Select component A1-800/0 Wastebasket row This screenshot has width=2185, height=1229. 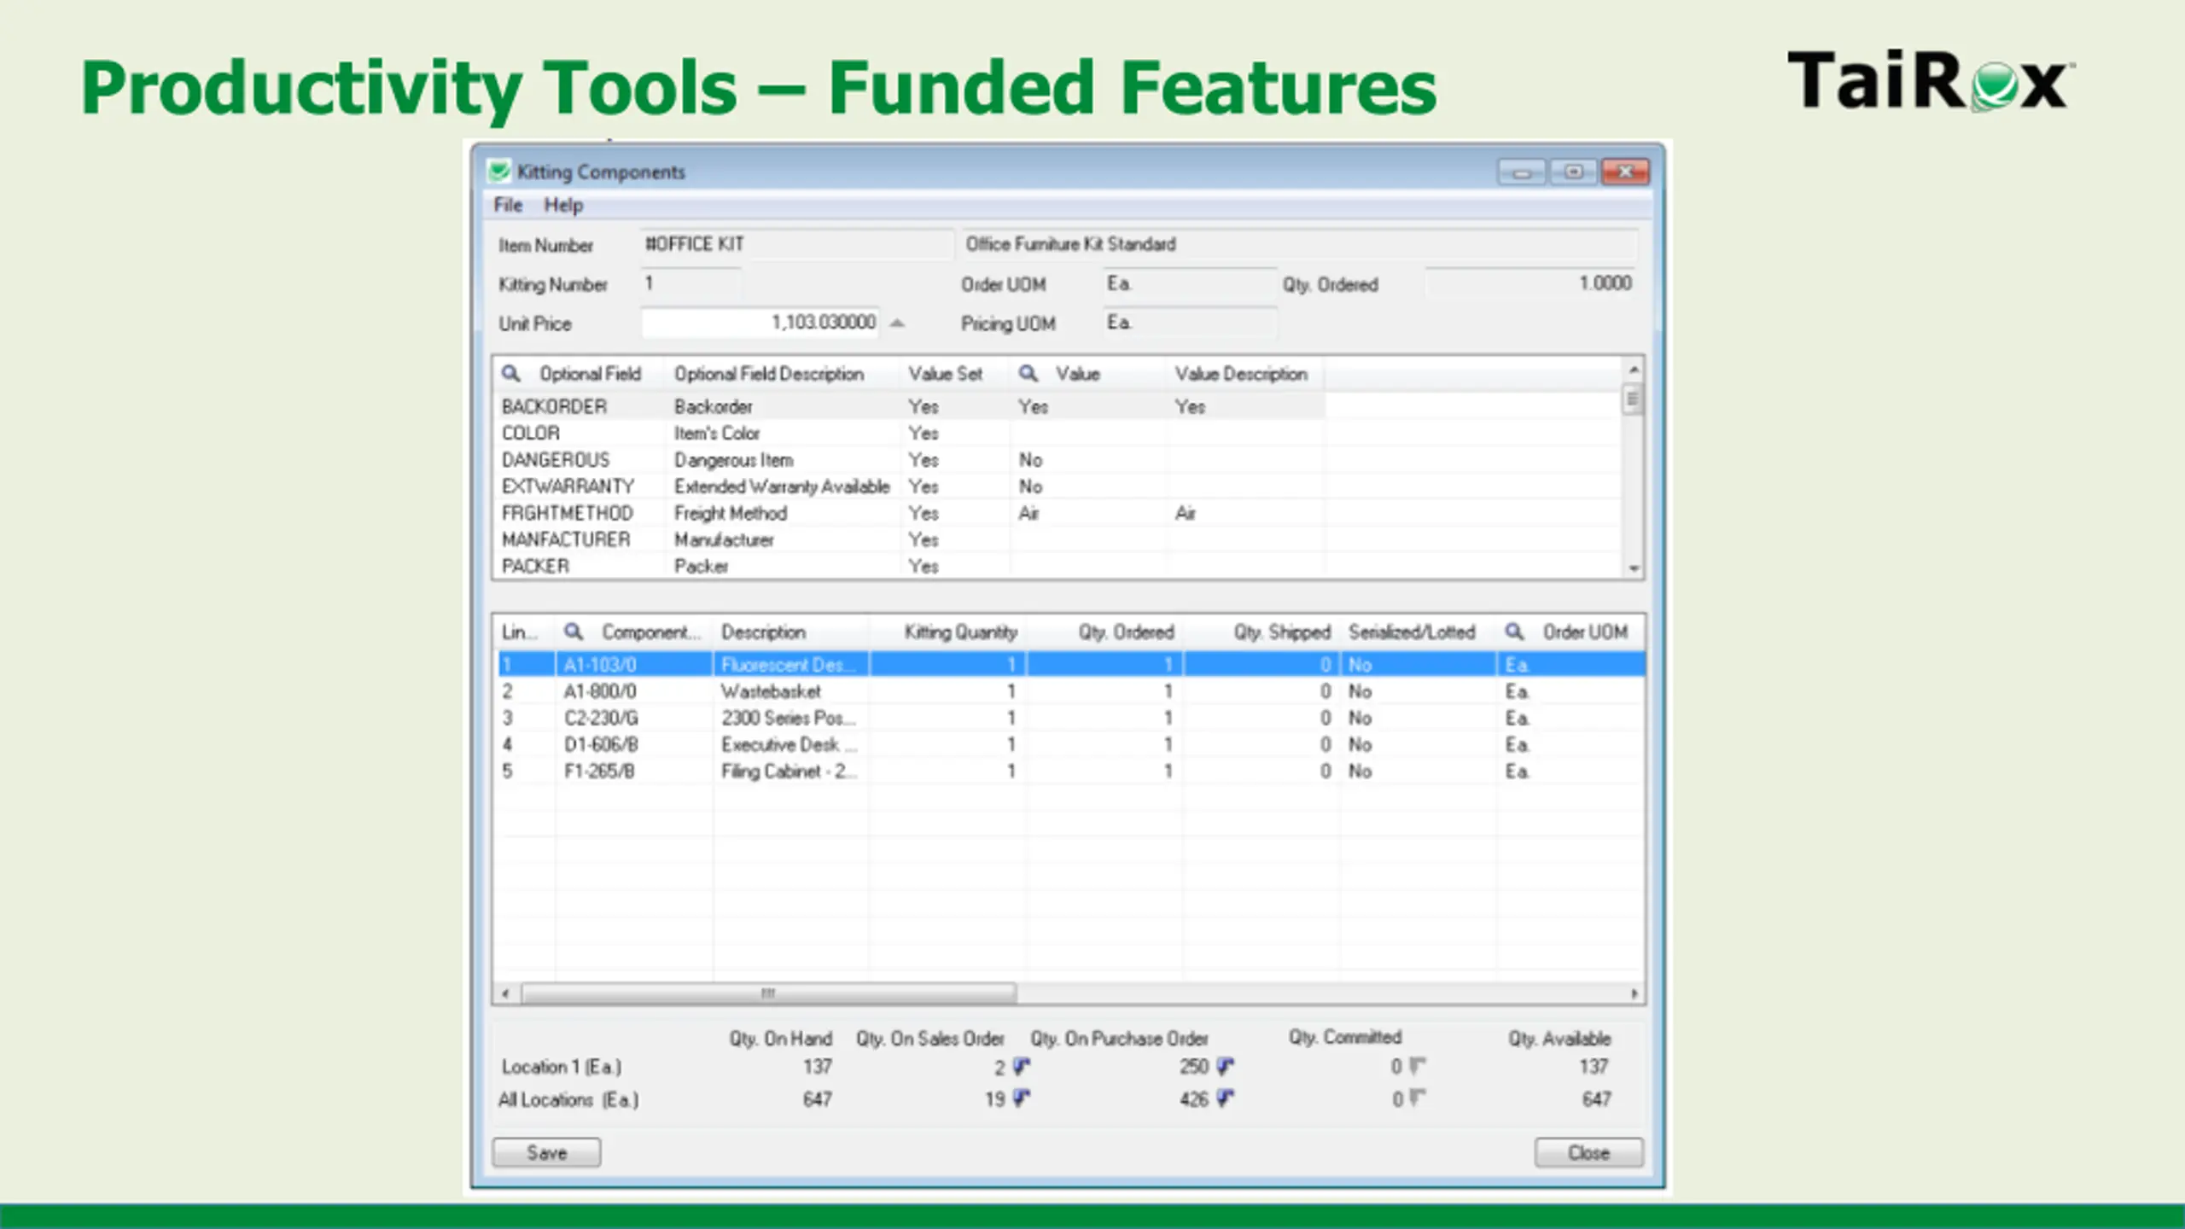click(1071, 690)
